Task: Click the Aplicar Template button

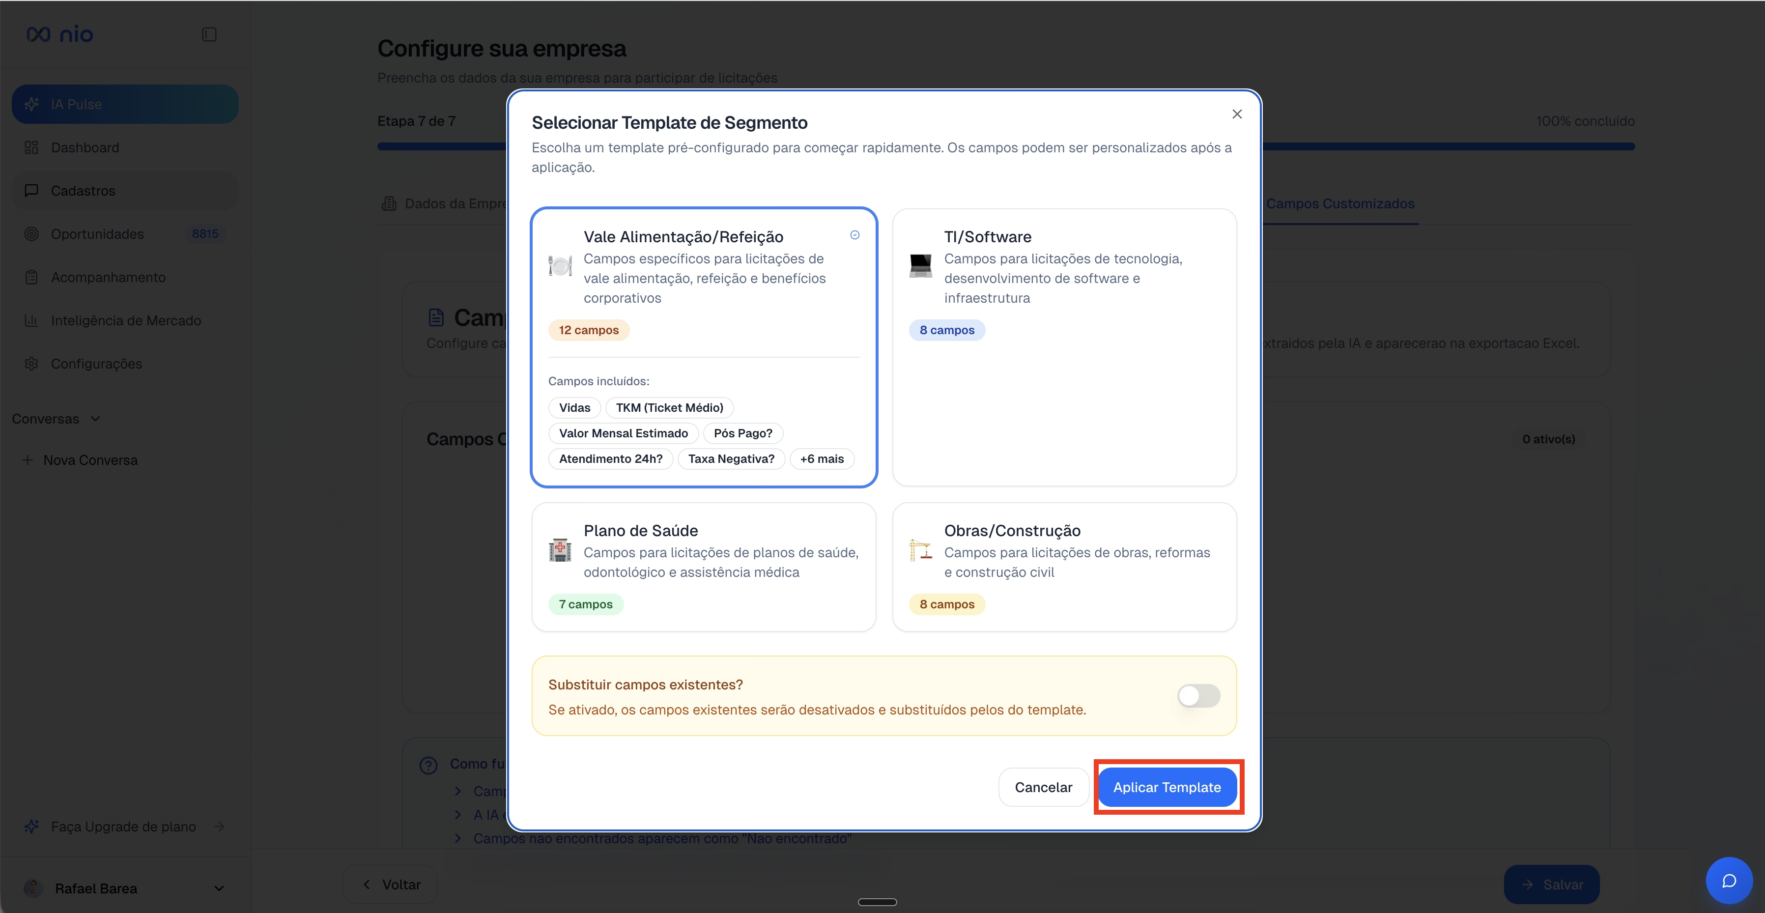Action: coord(1167,787)
